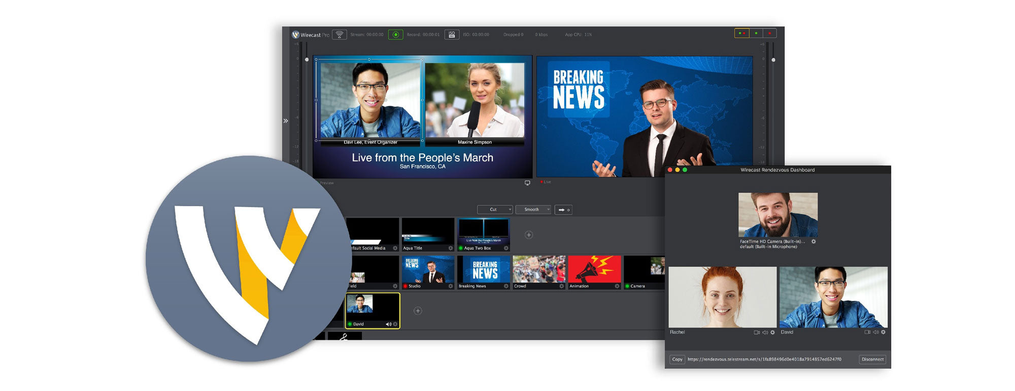This screenshot has width=1015, height=391.
Task: Select the live-only red dot layout button
Action: (x=770, y=33)
